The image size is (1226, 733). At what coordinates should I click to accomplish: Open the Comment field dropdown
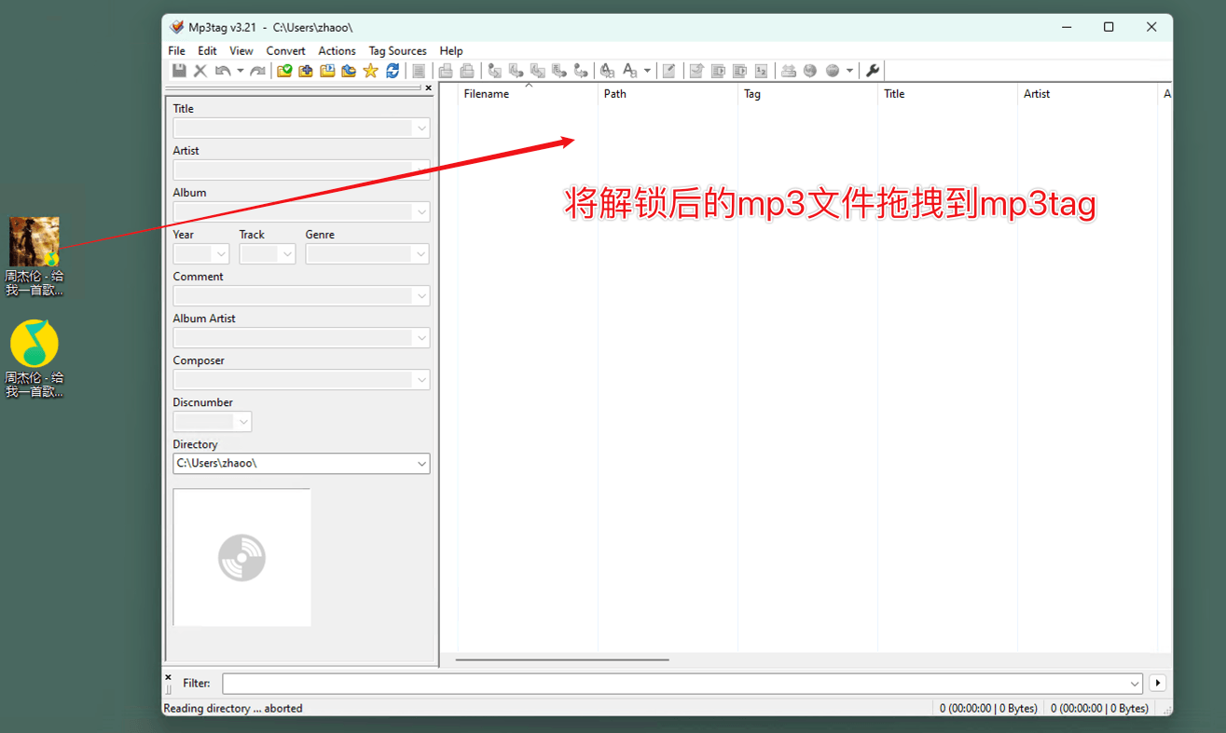click(421, 296)
